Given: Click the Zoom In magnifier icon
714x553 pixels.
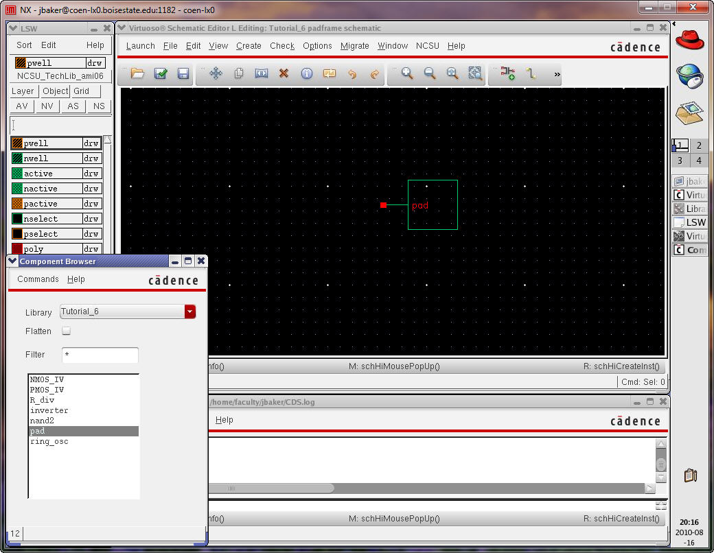Looking at the screenshot, I should pyautogui.click(x=407, y=73).
